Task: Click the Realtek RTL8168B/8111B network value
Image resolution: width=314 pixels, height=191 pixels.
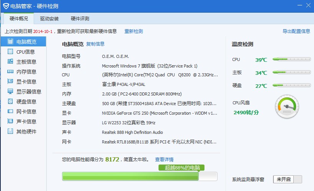Action: point(159,142)
